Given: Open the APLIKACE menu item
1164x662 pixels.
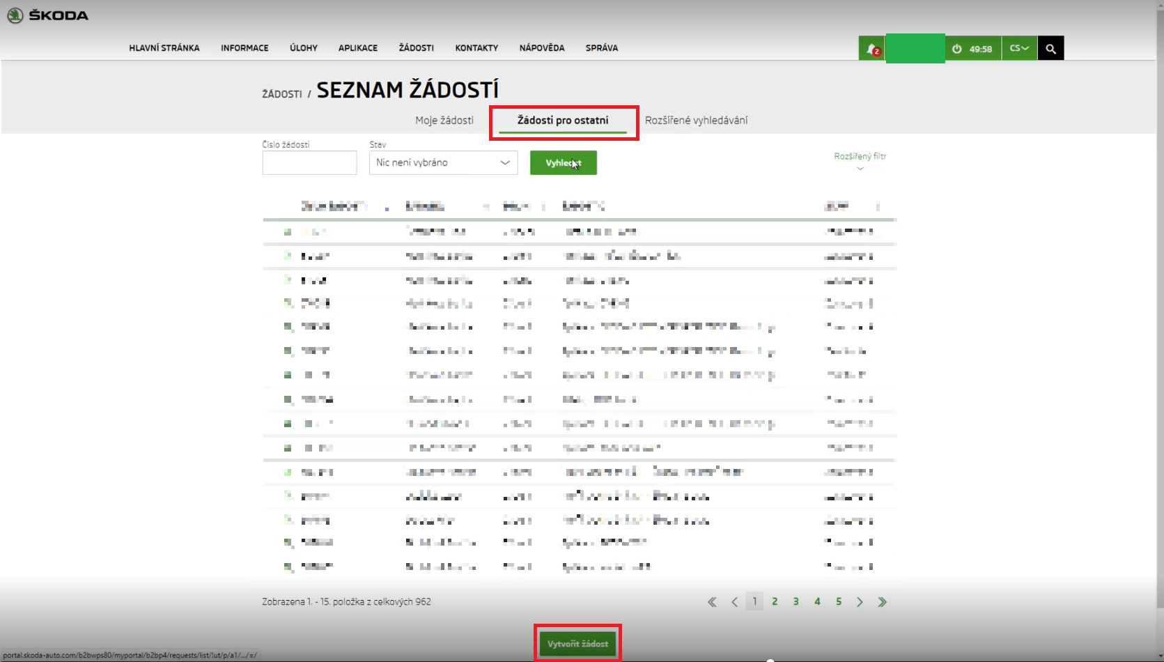Looking at the screenshot, I should [358, 48].
